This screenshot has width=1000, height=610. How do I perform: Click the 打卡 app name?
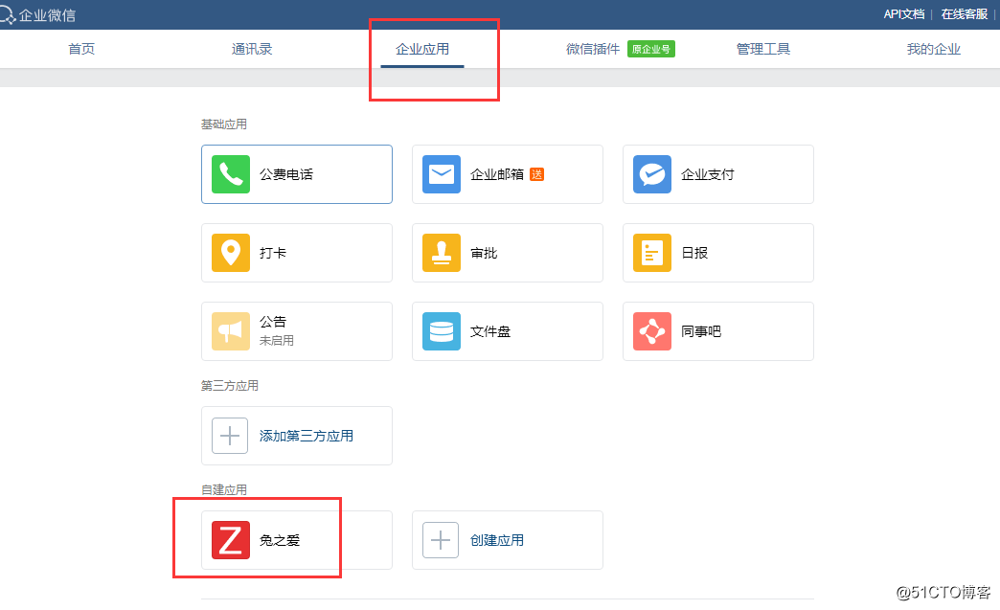click(273, 253)
